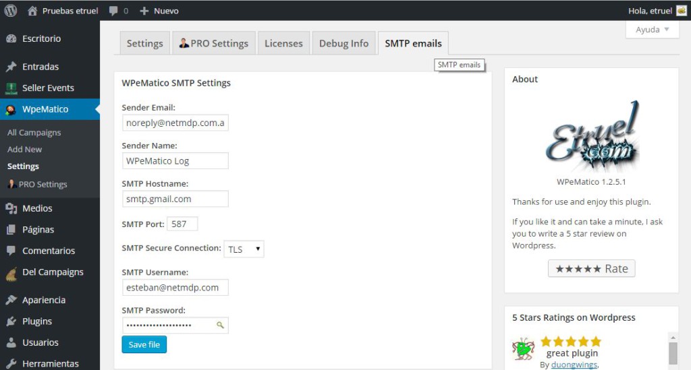This screenshot has height=370, width=691.
Task: Click the user avatar next to Hola, etruel
Action: point(682,11)
